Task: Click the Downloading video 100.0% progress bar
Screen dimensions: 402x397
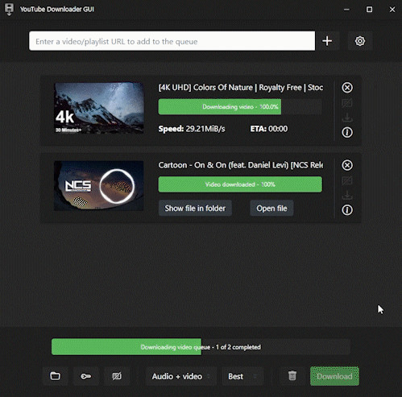Action: point(240,107)
